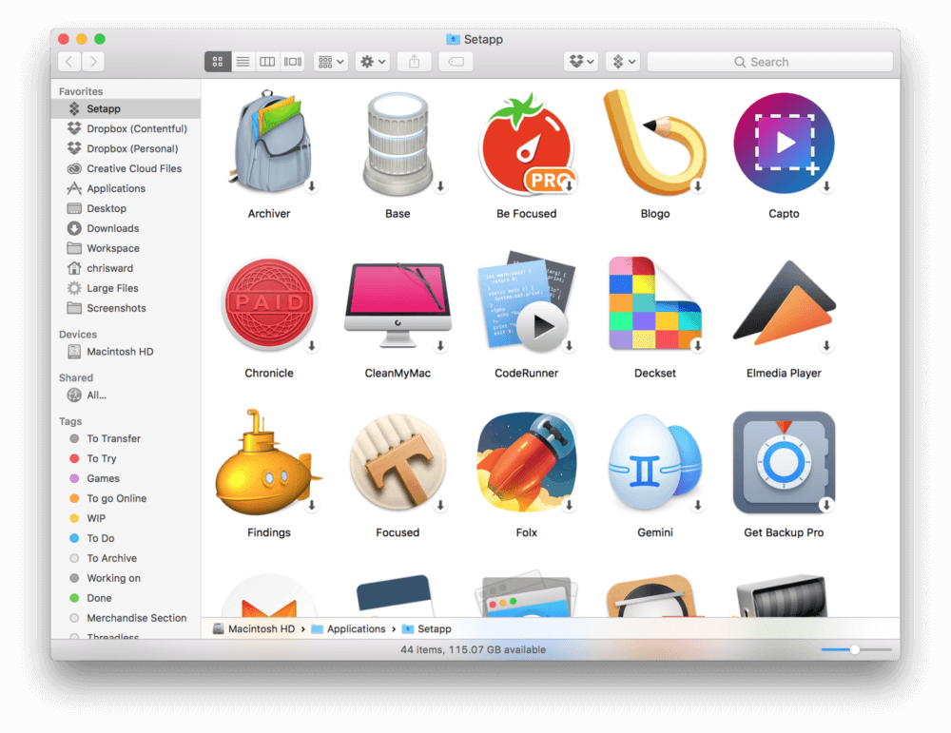Select Macintosh HD under Devices
Screen dimensions: 951x733
126,353
